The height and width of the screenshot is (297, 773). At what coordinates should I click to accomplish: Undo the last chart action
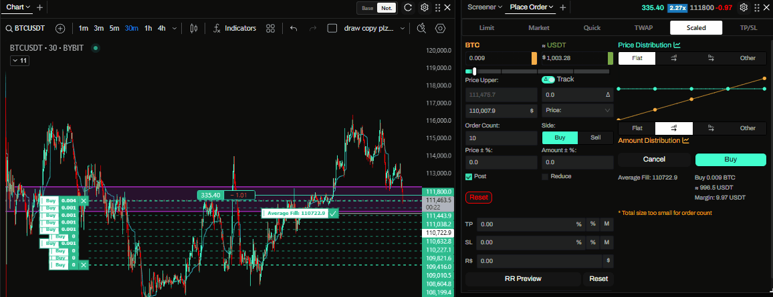click(x=294, y=29)
